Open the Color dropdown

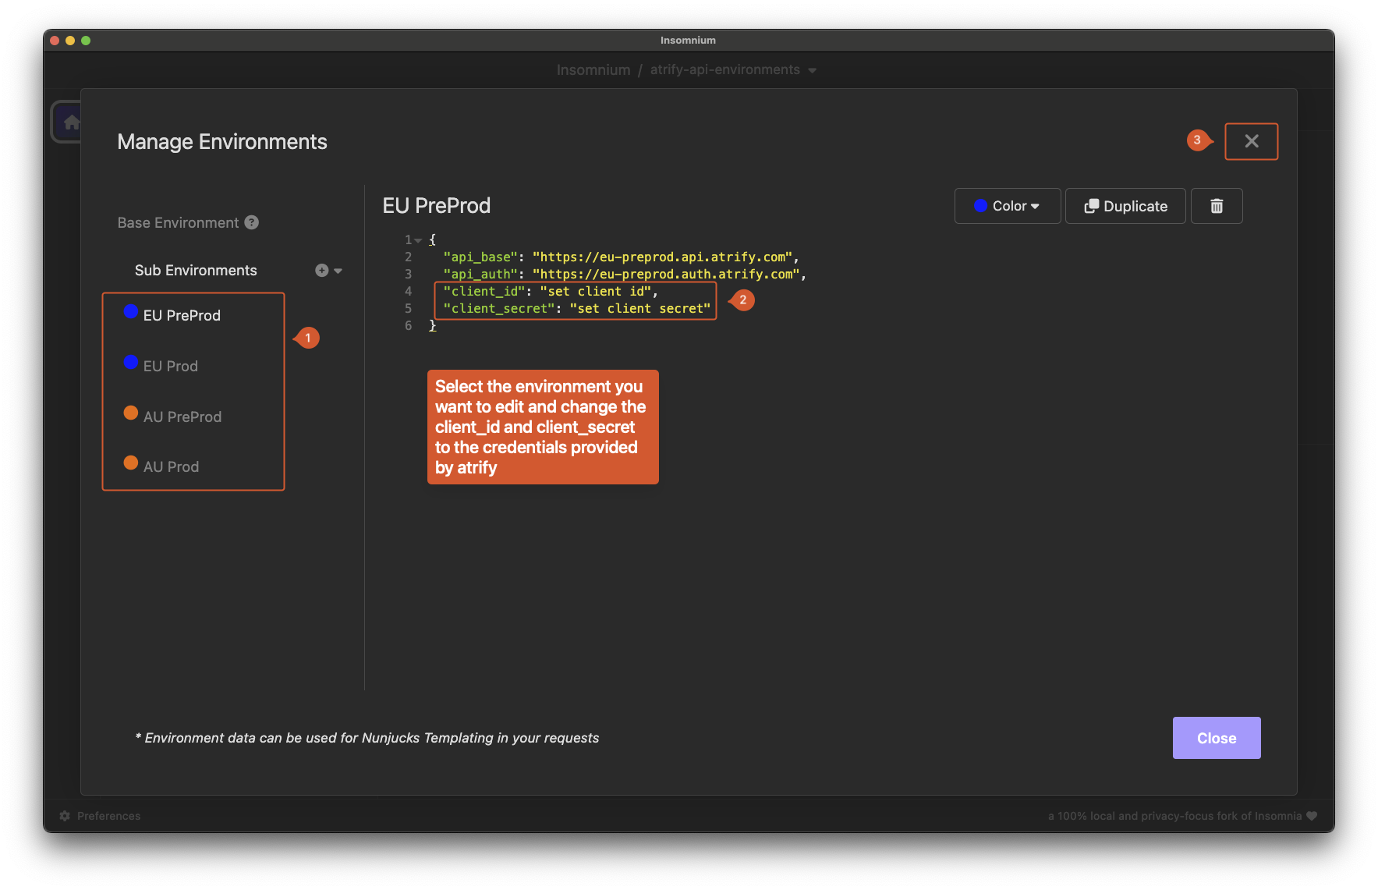(1007, 206)
